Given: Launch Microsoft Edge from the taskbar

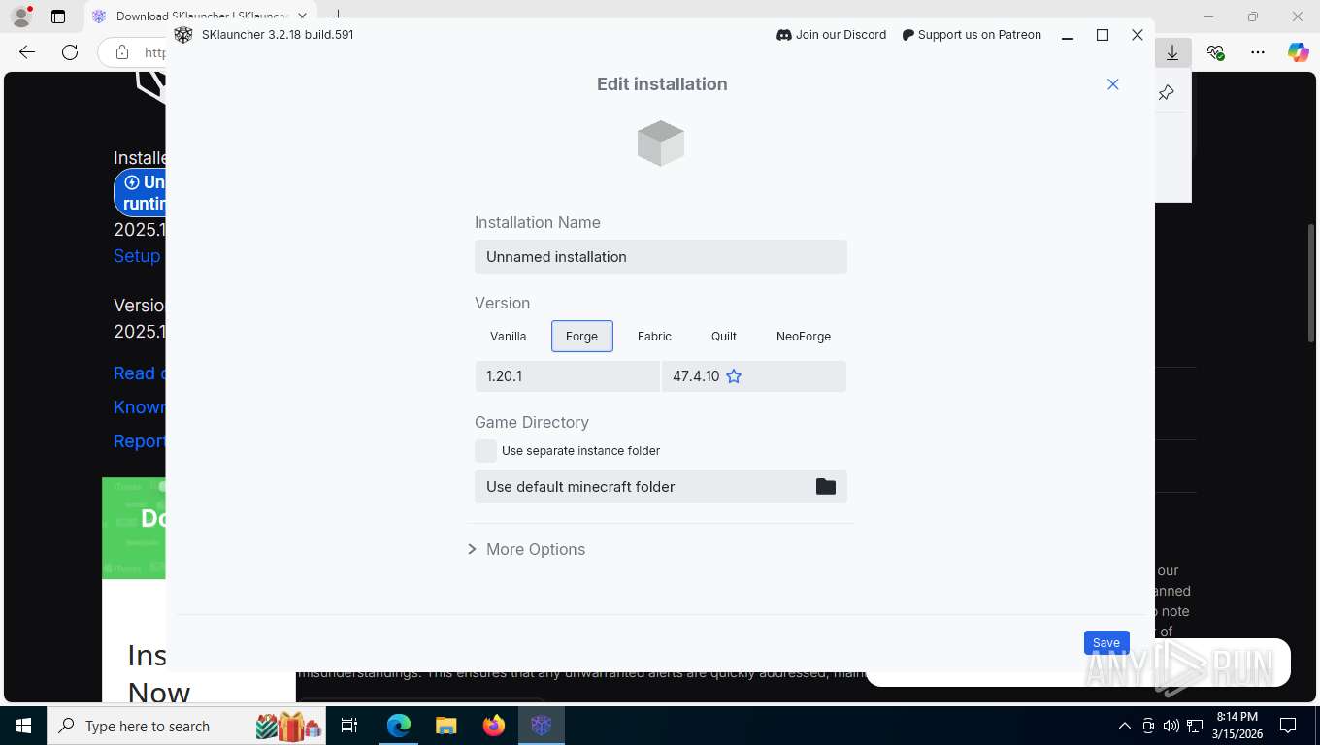Looking at the screenshot, I should 398,726.
